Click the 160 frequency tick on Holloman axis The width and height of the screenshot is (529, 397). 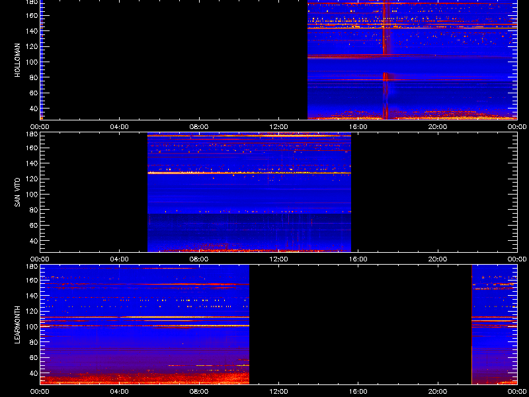coord(31,15)
